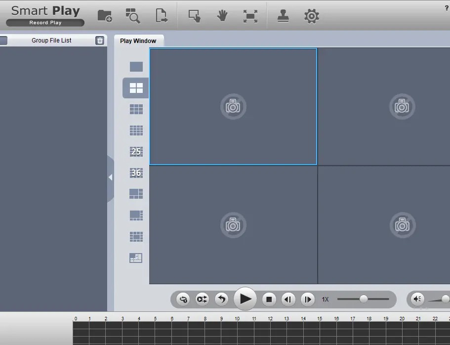The height and width of the screenshot is (345, 450).
Task: Select the 25-window split layout
Action: (x=136, y=152)
